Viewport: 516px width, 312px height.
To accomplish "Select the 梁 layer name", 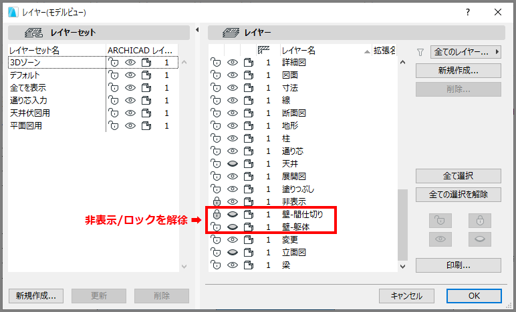I will tap(286, 265).
